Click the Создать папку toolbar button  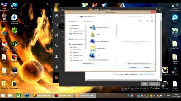(89, 21)
